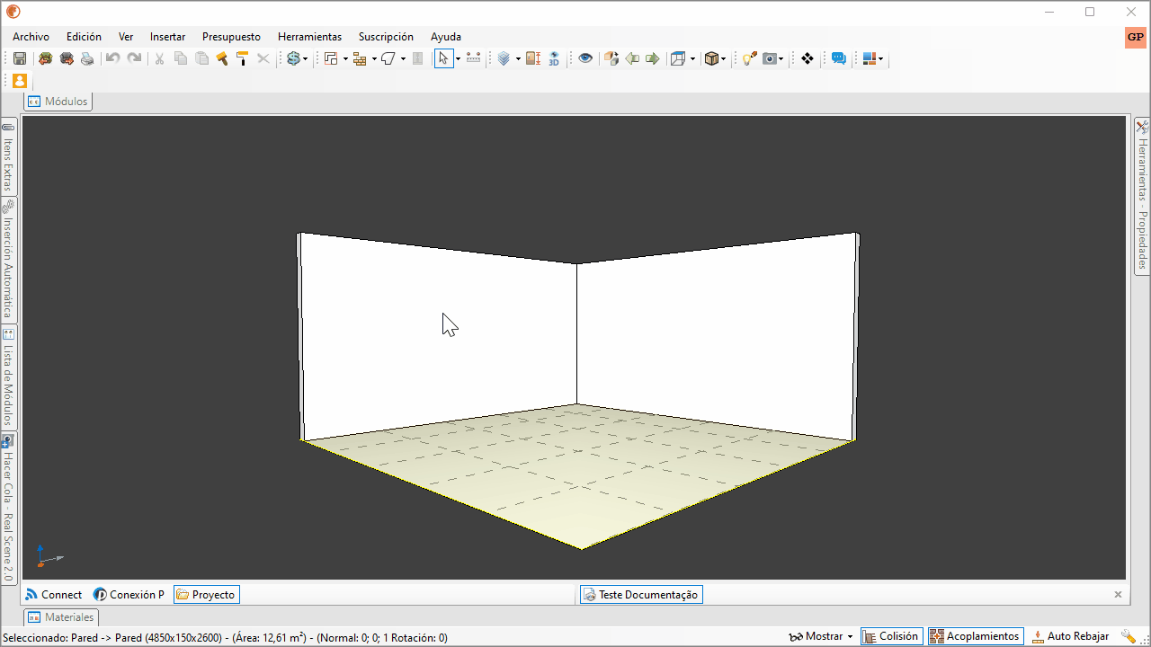Click the four-diamond move icon
Screen dimensions: 1151x647
tap(807, 58)
